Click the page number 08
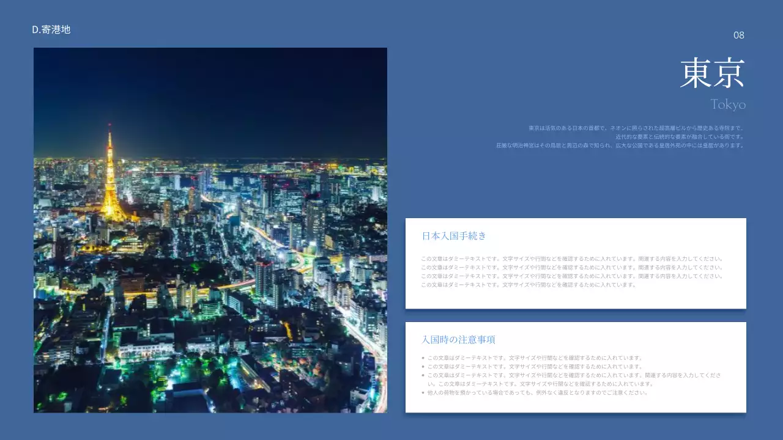Viewport: 783px width, 440px height. (739, 35)
